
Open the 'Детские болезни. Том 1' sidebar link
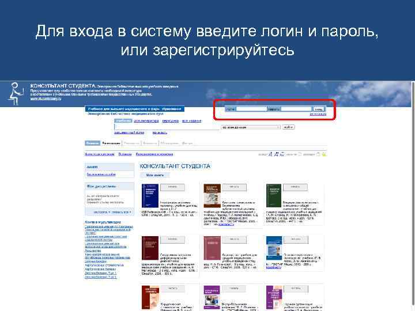(100, 273)
